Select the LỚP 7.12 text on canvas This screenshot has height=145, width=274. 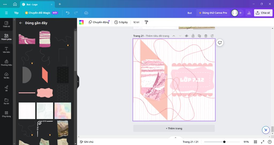(192, 80)
